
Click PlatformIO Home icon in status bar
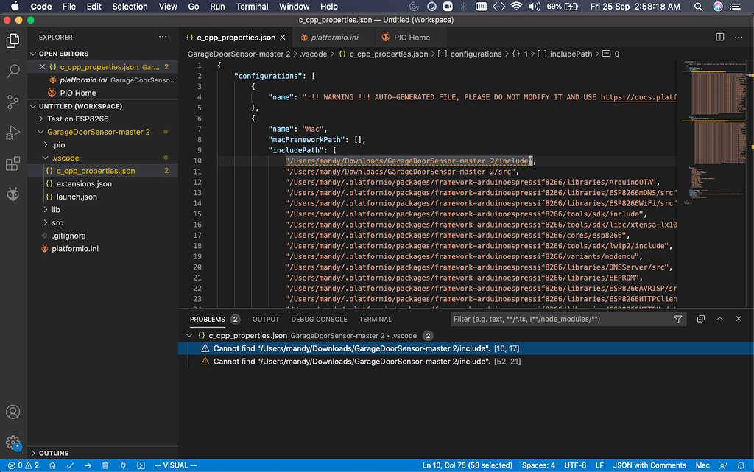[x=52, y=465]
